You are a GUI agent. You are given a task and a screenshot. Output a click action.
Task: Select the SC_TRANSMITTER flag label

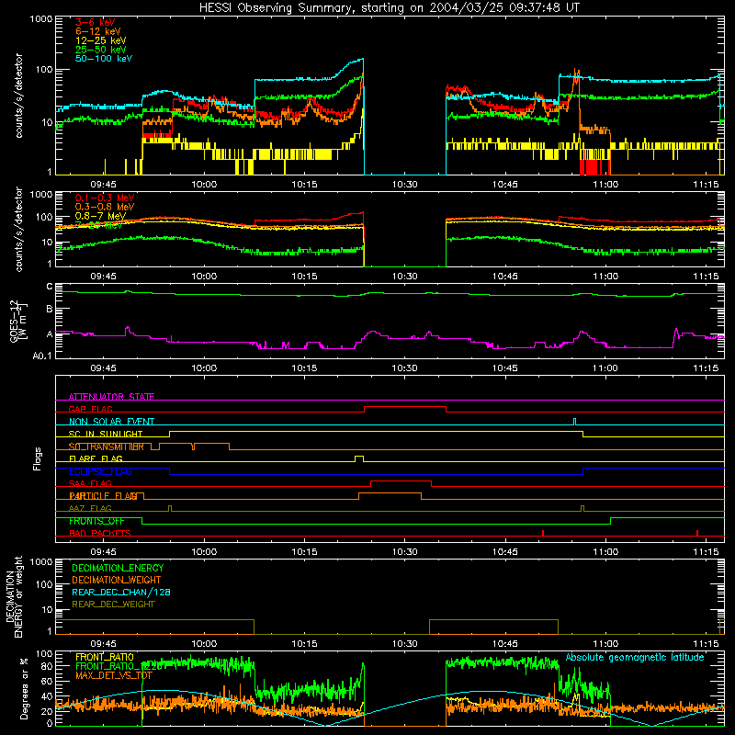tap(107, 447)
